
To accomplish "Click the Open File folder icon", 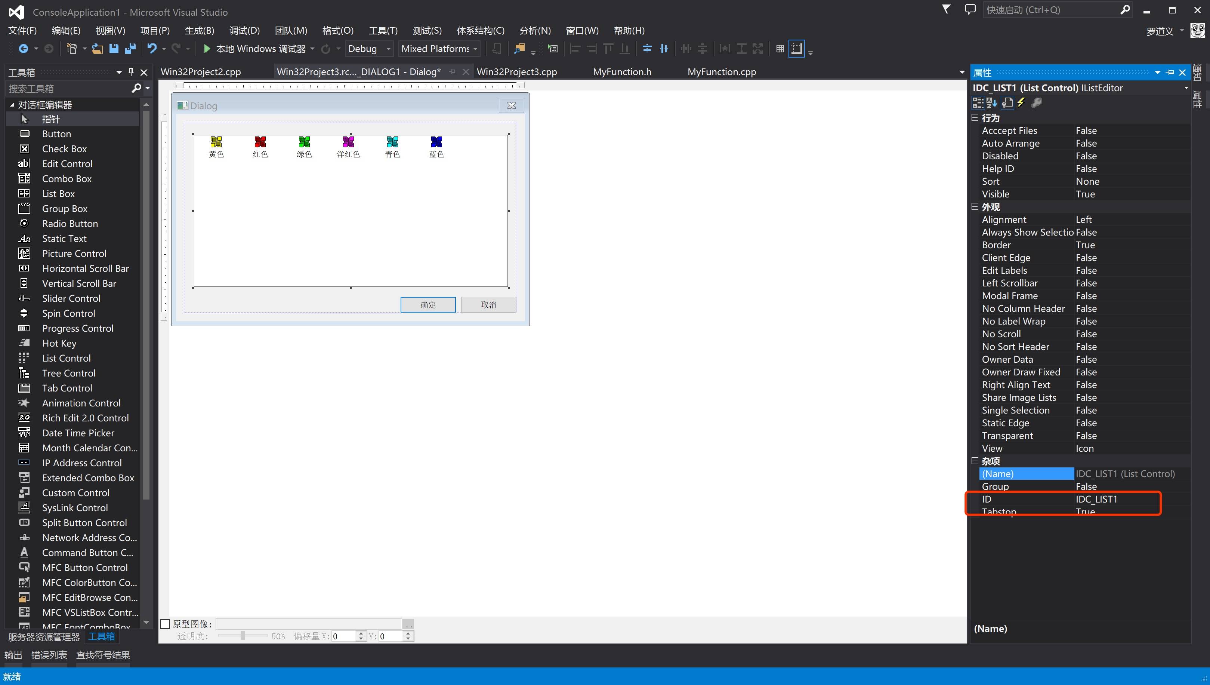I will [x=97, y=49].
